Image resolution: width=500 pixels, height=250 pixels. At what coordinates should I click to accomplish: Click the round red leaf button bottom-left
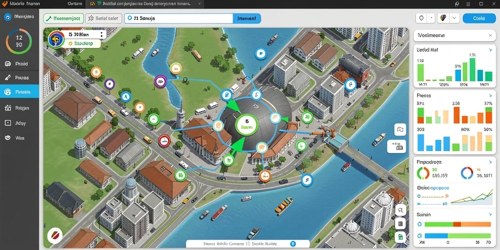(54, 236)
